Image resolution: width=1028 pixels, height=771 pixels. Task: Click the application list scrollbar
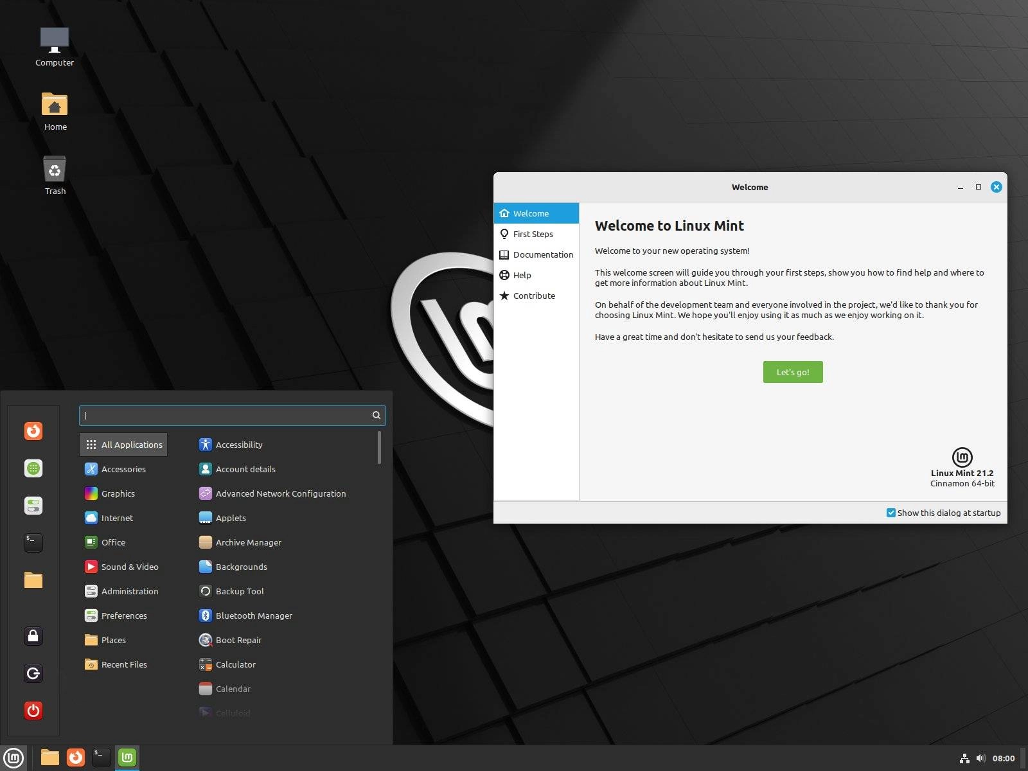click(379, 447)
